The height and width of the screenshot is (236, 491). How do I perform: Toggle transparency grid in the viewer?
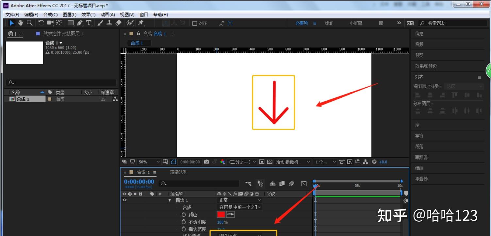tap(270, 162)
